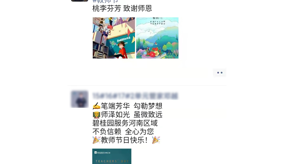Open the partially visible avatar of first post

pyautogui.click(x=79, y=1)
